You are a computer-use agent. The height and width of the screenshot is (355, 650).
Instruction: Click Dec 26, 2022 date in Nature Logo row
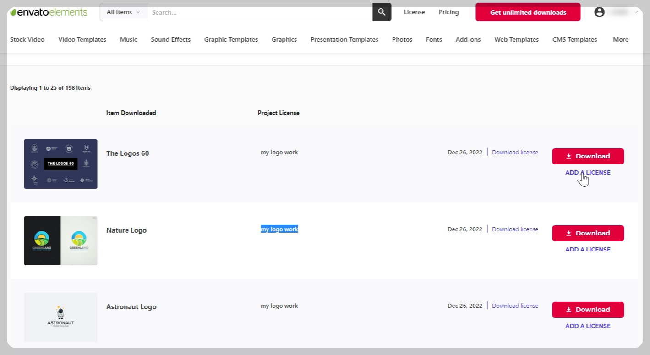(x=465, y=229)
